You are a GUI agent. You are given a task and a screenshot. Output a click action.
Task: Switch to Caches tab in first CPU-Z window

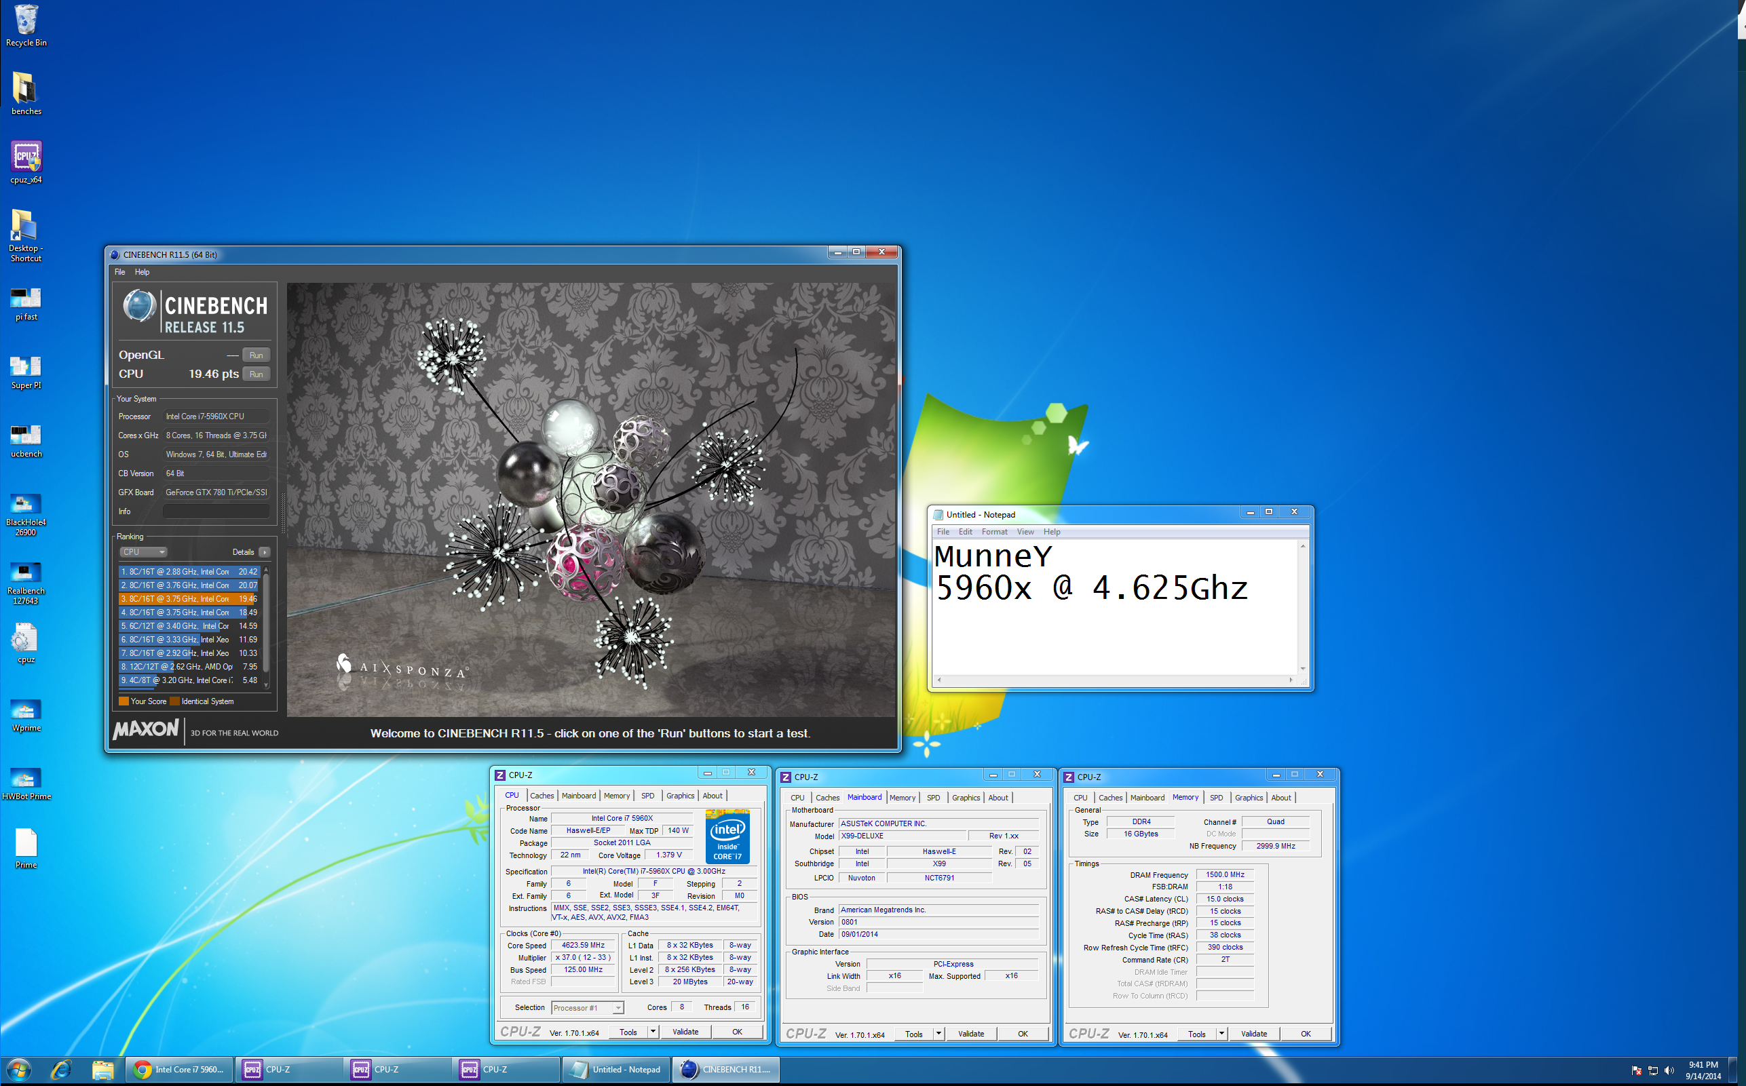(x=542, y=796)
